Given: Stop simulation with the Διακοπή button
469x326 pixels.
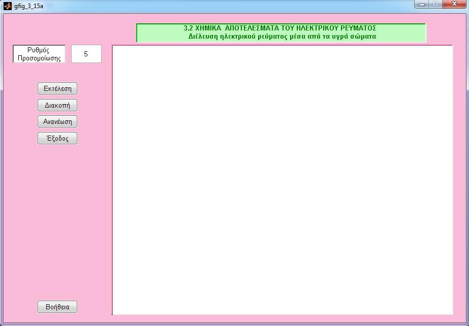Looking at the screenshot, I should coord(57,105).
